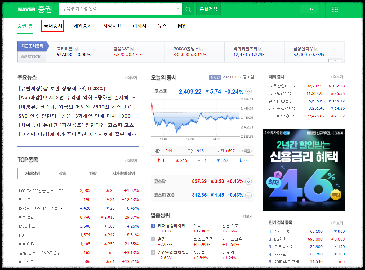Click 더보기 next to TOP종목
The height and width of the screenshot is (270, 365).
(x=131, y=161)
